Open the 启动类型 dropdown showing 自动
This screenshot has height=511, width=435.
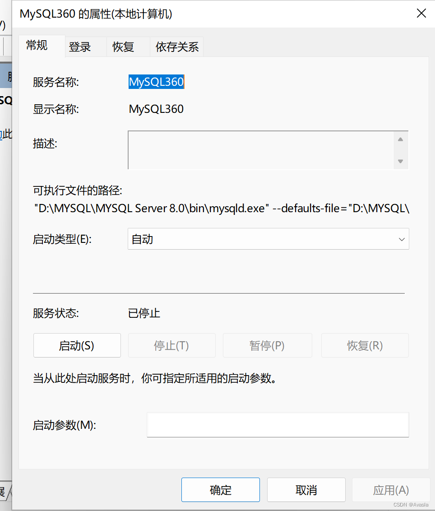[x=268, y=239]
